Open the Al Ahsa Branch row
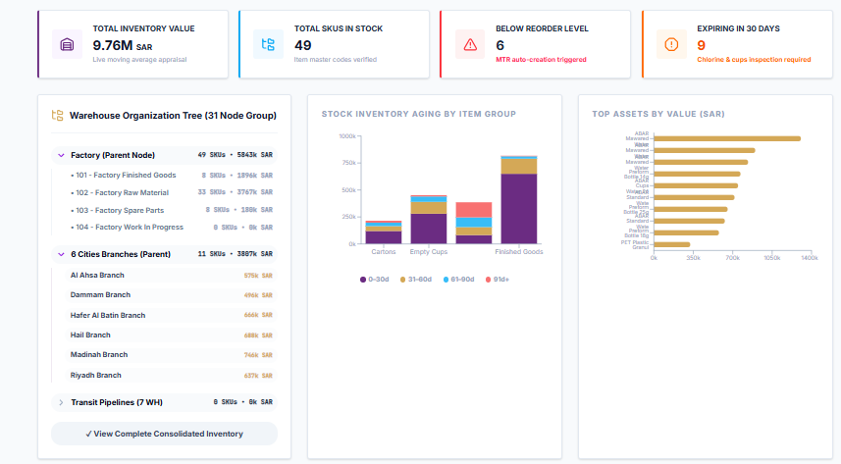The width and height of the screenshot is (841, 464). pos(169,276)
